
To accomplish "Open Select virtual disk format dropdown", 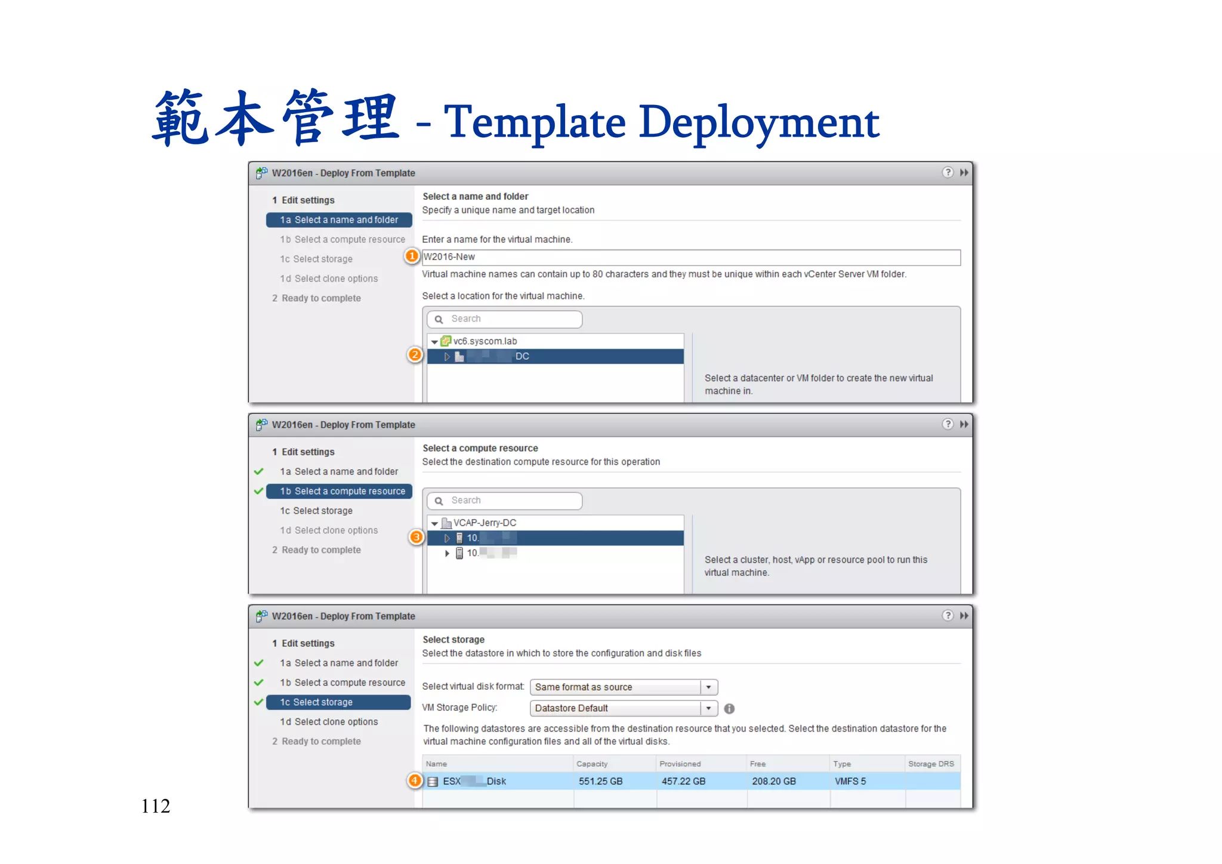I will point(708,687).
